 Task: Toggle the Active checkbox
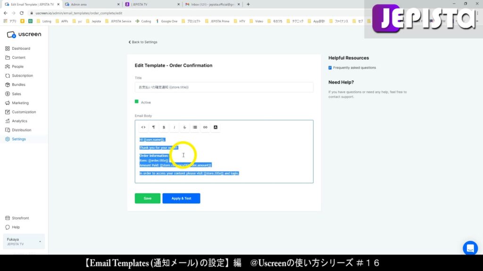[x=136, y=102]
